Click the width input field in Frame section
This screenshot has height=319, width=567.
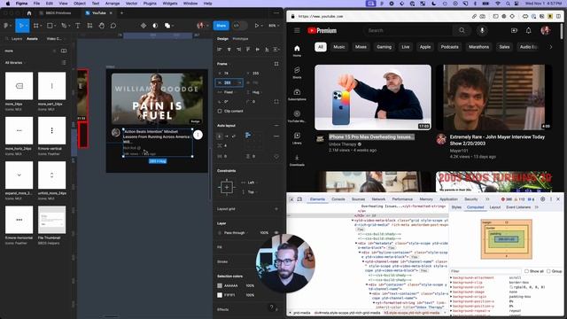pyautogui.click(x=229, y=82)
